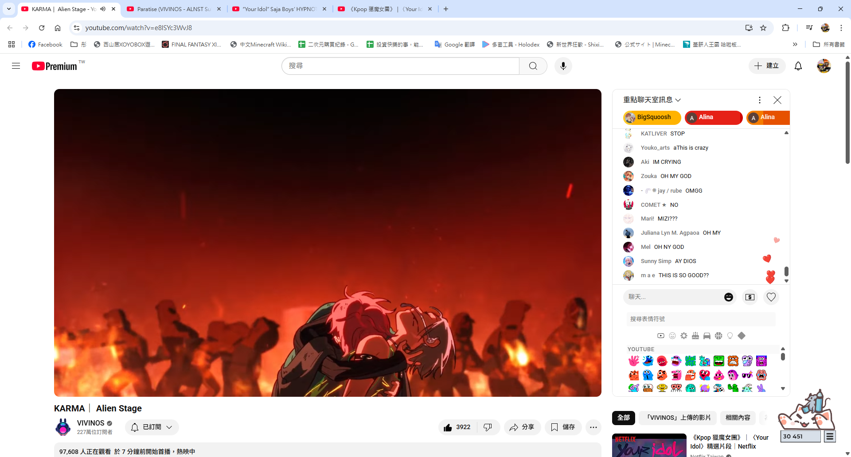Select the car travel emoji category
851x457 pixels.
pyautogui.click(x=707, y=336)
